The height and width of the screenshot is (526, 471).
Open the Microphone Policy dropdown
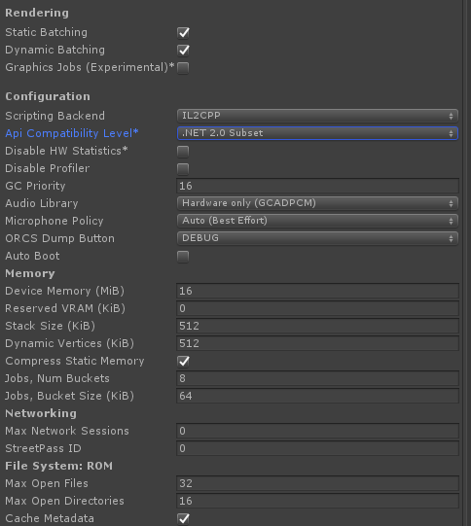coord(317,221)
